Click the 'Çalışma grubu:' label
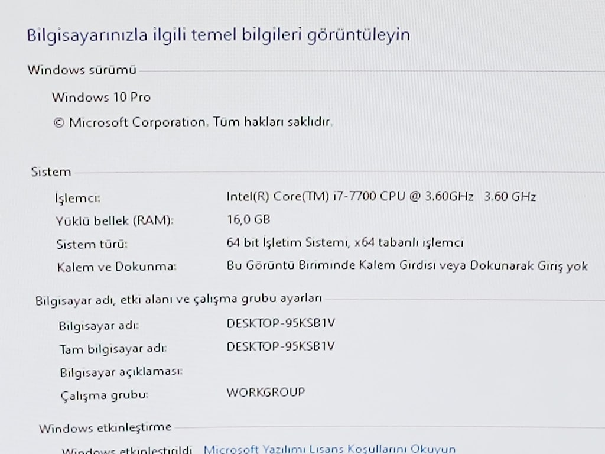The height and width of the screenshot is (454, 605). (105, 395)
